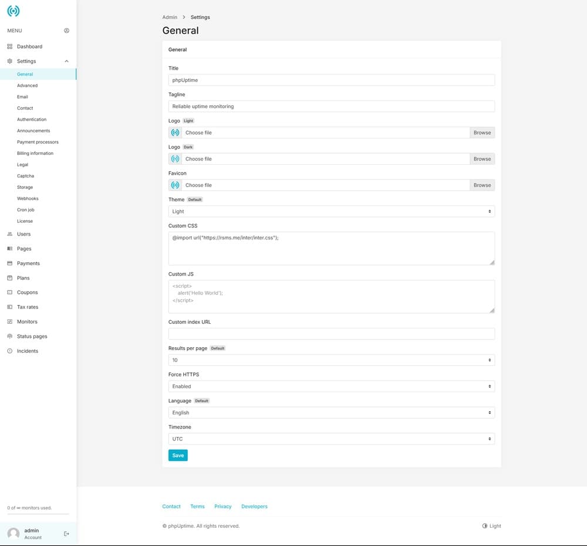Open the Advanced settings submenu item
The height and width of the screenshot is (546, 587).
click(27, 86)
